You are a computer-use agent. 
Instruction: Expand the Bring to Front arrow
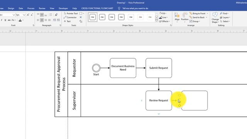coord(207,14)
